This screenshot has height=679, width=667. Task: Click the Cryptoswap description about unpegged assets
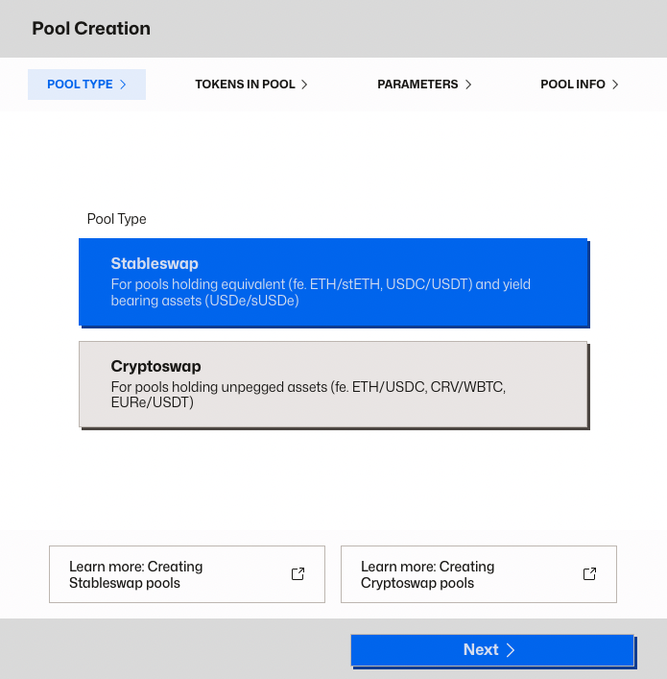tap(307, 395)
